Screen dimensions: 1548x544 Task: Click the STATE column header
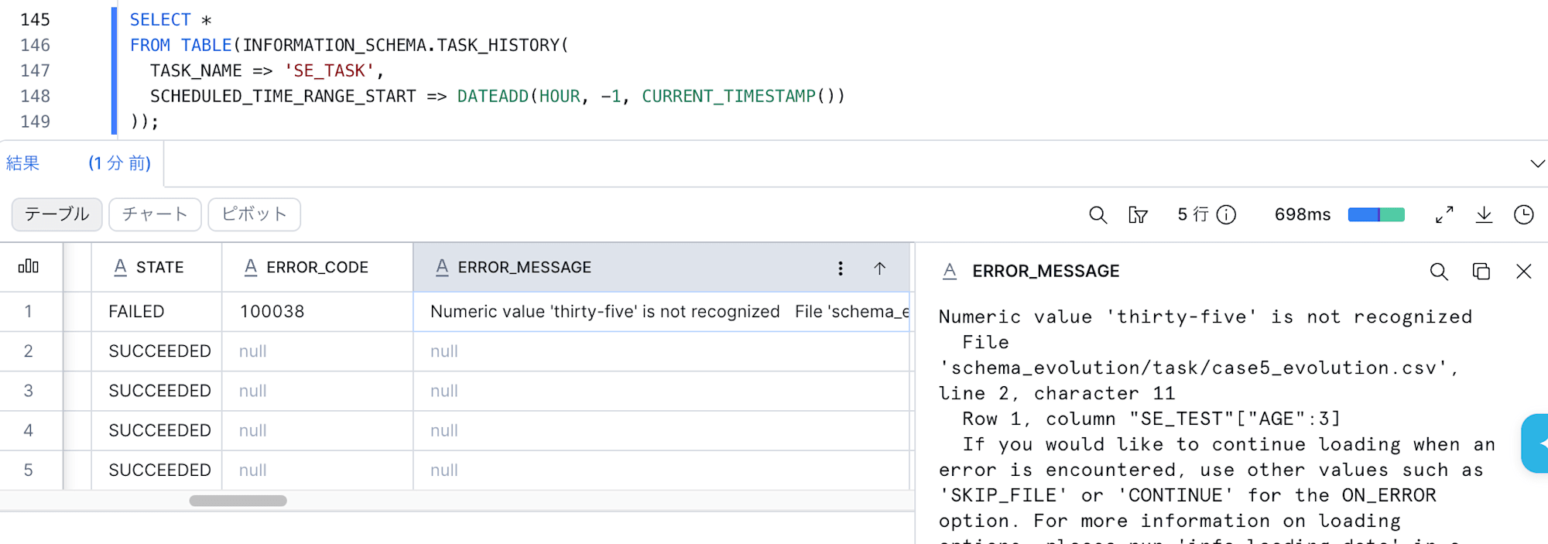157,267
